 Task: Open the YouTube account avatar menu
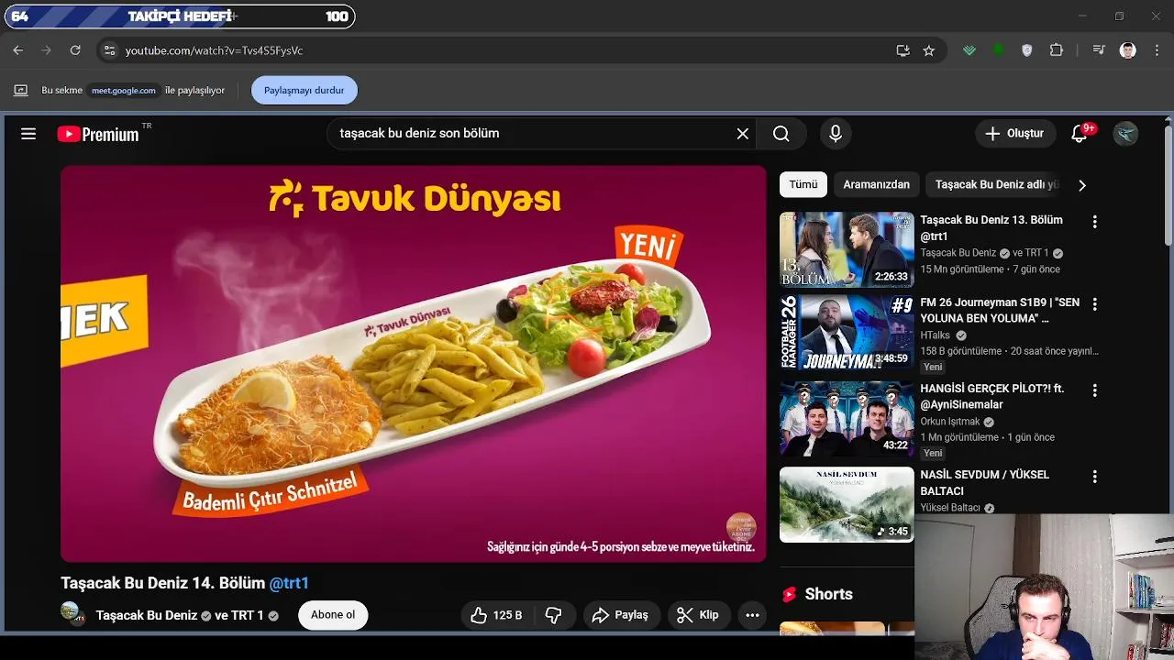click(1125, 134)
